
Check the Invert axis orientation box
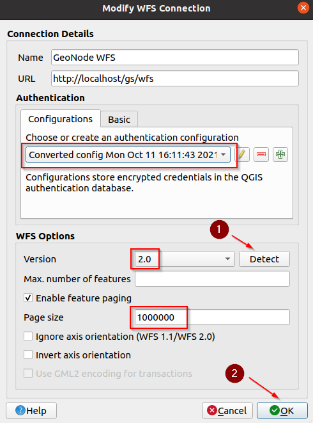(x=28, y=355)
